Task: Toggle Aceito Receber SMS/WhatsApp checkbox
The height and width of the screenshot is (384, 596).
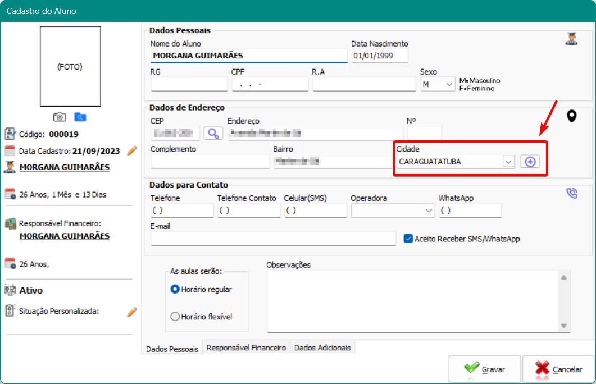Action: point(408,239)
